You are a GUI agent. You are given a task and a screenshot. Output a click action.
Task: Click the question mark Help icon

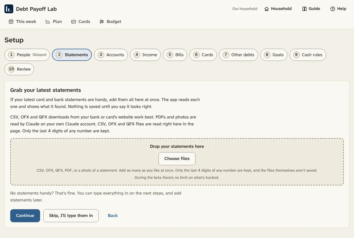point(333,9)
